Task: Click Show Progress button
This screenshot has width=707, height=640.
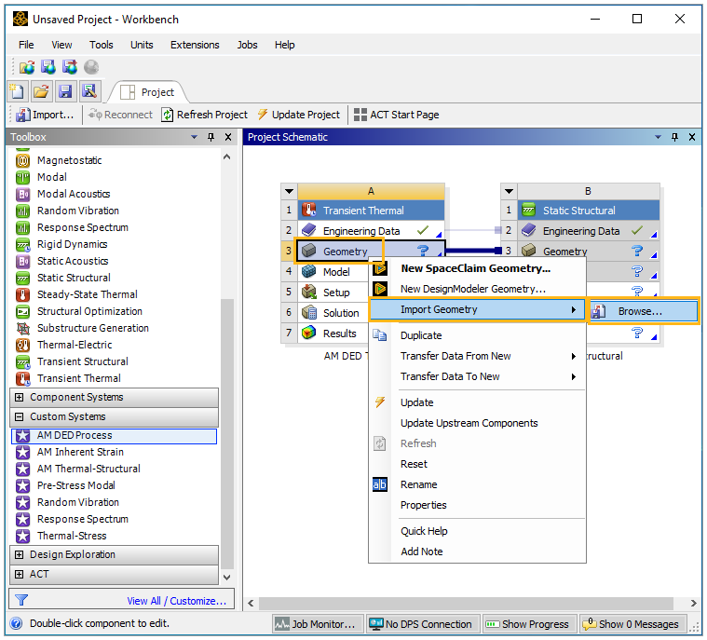Action: pos(529,624)
